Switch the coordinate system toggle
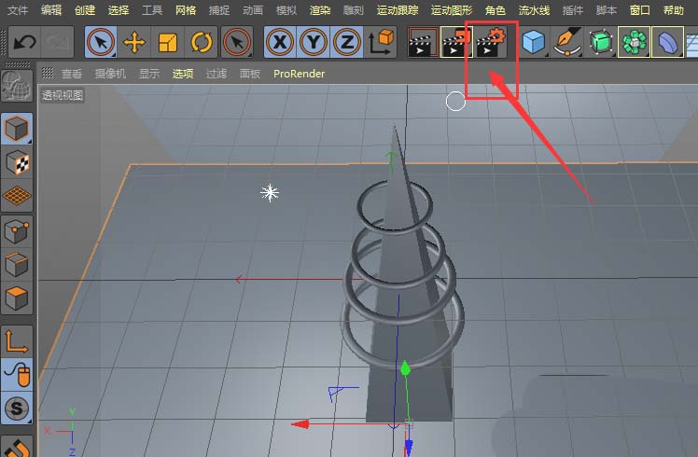This screenshot has width=698, height=457. (x=381, y=42)
